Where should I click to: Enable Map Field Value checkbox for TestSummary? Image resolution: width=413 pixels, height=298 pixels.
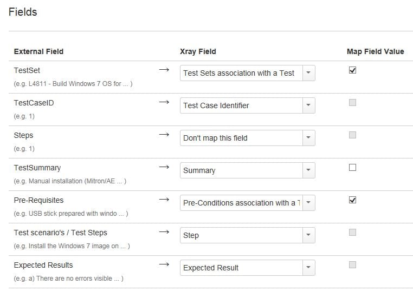[x=352, y=168]
